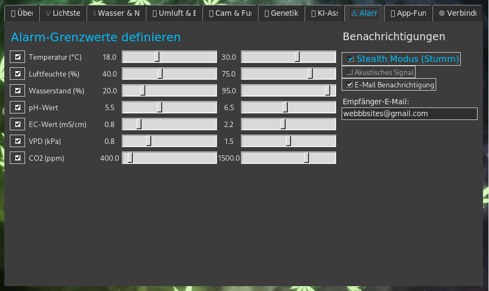The width and height of the screenshot is (489, 291).
Task: Click the '1500.0' CO2 maximum value
Action: point(228,158)
